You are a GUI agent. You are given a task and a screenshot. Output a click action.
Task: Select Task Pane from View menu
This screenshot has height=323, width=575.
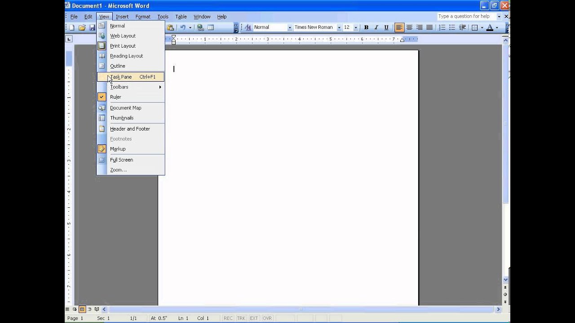[x=131, y=77]
